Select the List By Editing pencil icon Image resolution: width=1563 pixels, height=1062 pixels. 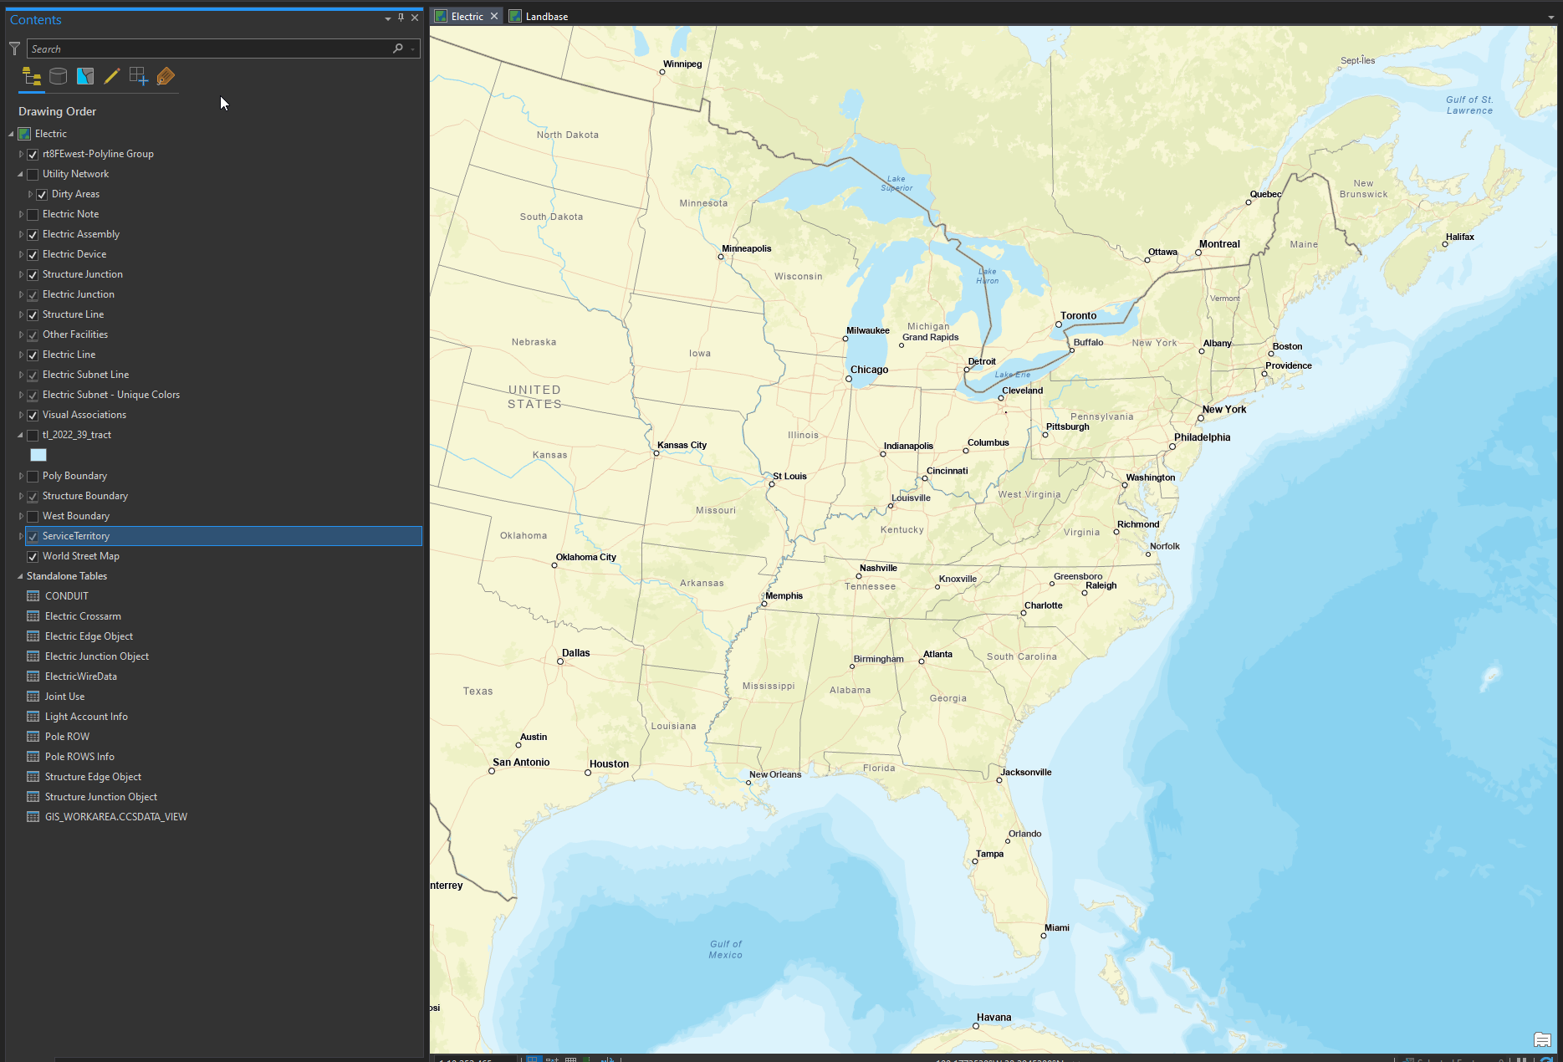pyautogui.click(x=112, y=76)
